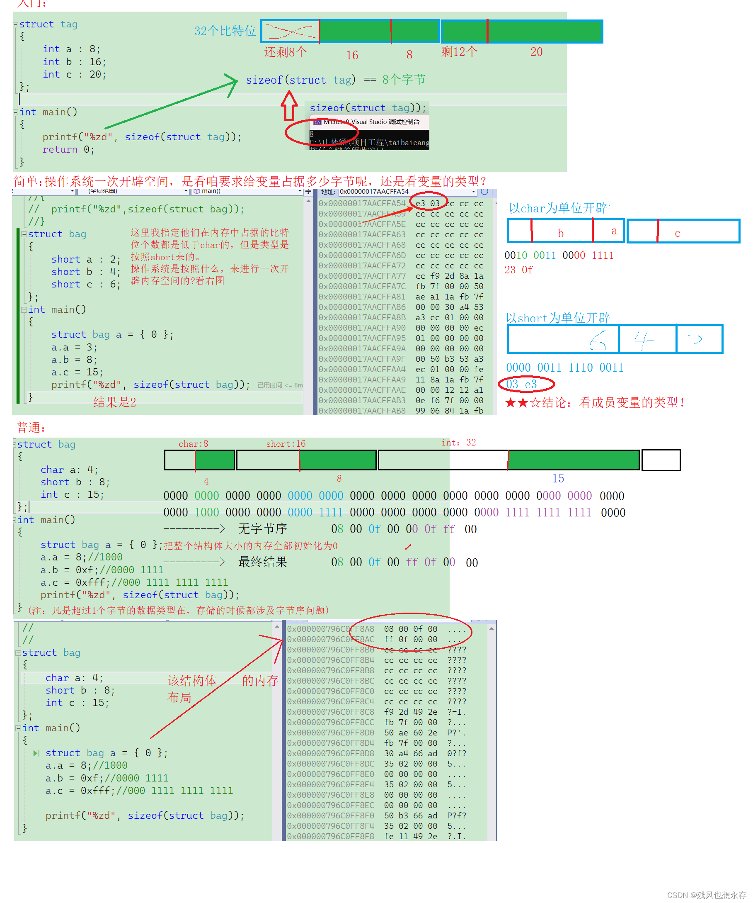Open the main() member dropdown
Image resolution: width=753 pixels, height=903 pixels.
(x=247, y=191)
